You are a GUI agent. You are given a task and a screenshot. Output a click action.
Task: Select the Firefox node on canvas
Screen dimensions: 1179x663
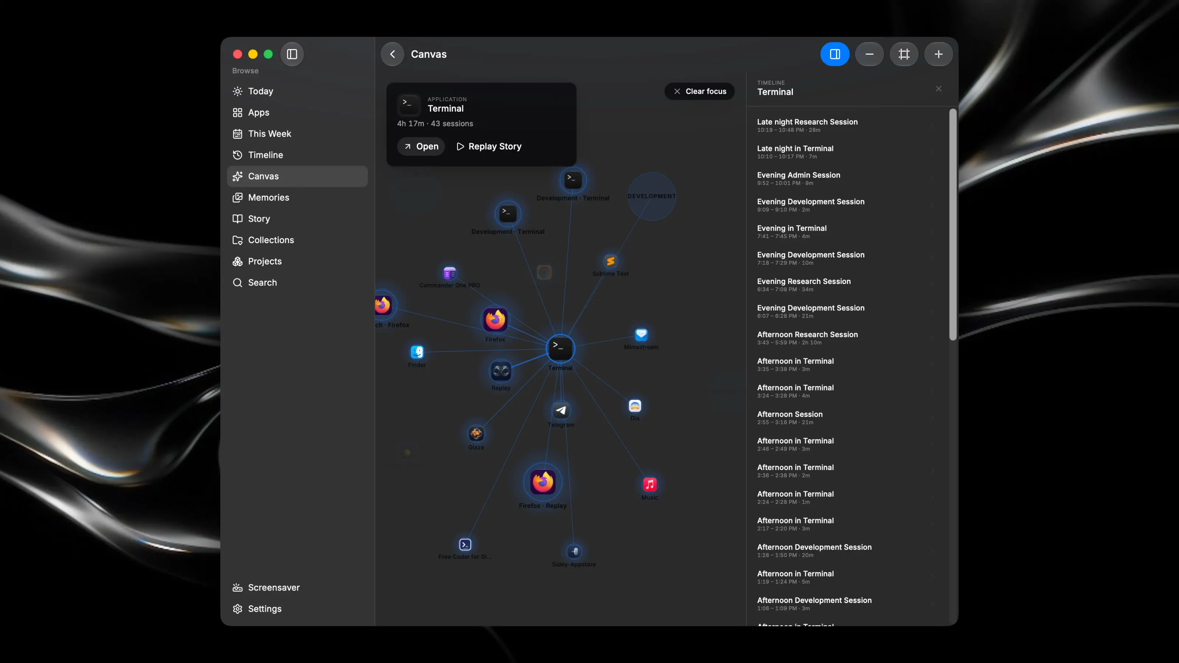pyautogui.click(x=495, y=319)
